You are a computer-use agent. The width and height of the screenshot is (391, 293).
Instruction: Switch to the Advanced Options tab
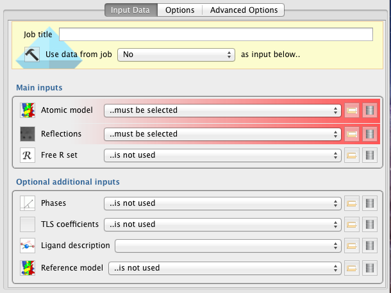(x=244, y=10)
